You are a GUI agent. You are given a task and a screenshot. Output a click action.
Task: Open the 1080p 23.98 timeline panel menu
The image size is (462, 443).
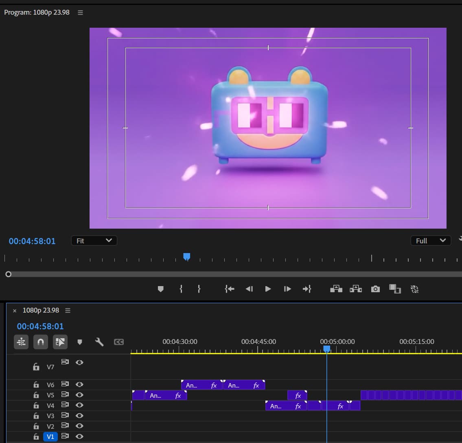68,311
